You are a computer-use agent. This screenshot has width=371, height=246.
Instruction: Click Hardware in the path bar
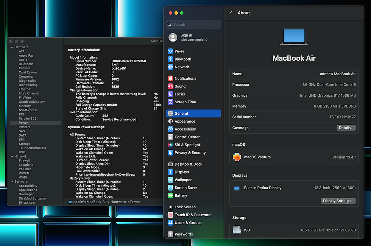118,202
